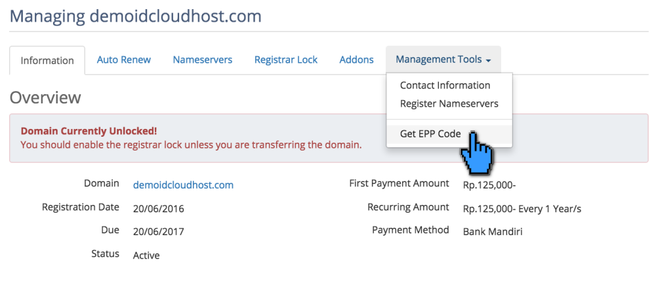Click the Active status value
The height and width of the screenshot is (290, 656).
(x=146, y=255)
